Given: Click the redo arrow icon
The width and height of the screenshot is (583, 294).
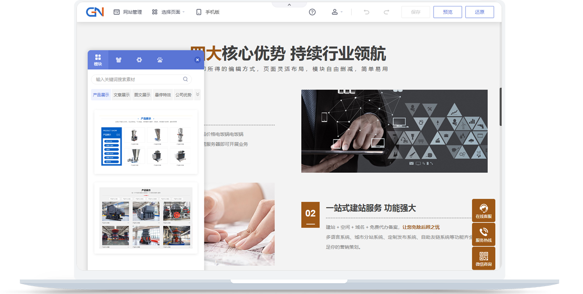Looking at the screenshot, I should 387,12.
